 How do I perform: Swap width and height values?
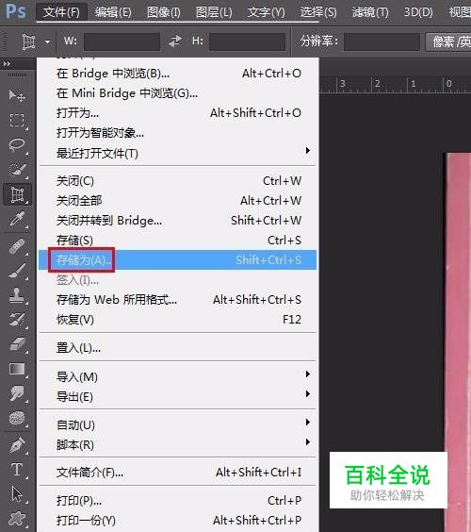[175, 42]
